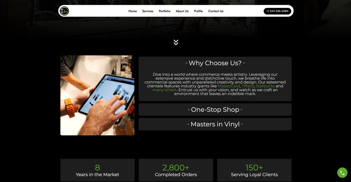This screenshot has height=182, width=351.
Task: Go to the Portfolio page
Action: click(164, 11)
